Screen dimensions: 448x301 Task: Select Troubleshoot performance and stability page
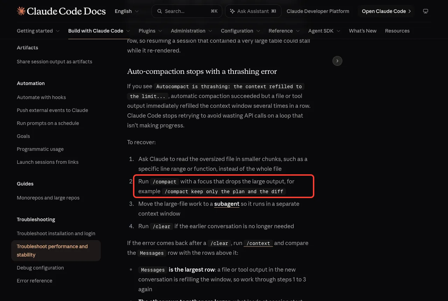(56, 251)
